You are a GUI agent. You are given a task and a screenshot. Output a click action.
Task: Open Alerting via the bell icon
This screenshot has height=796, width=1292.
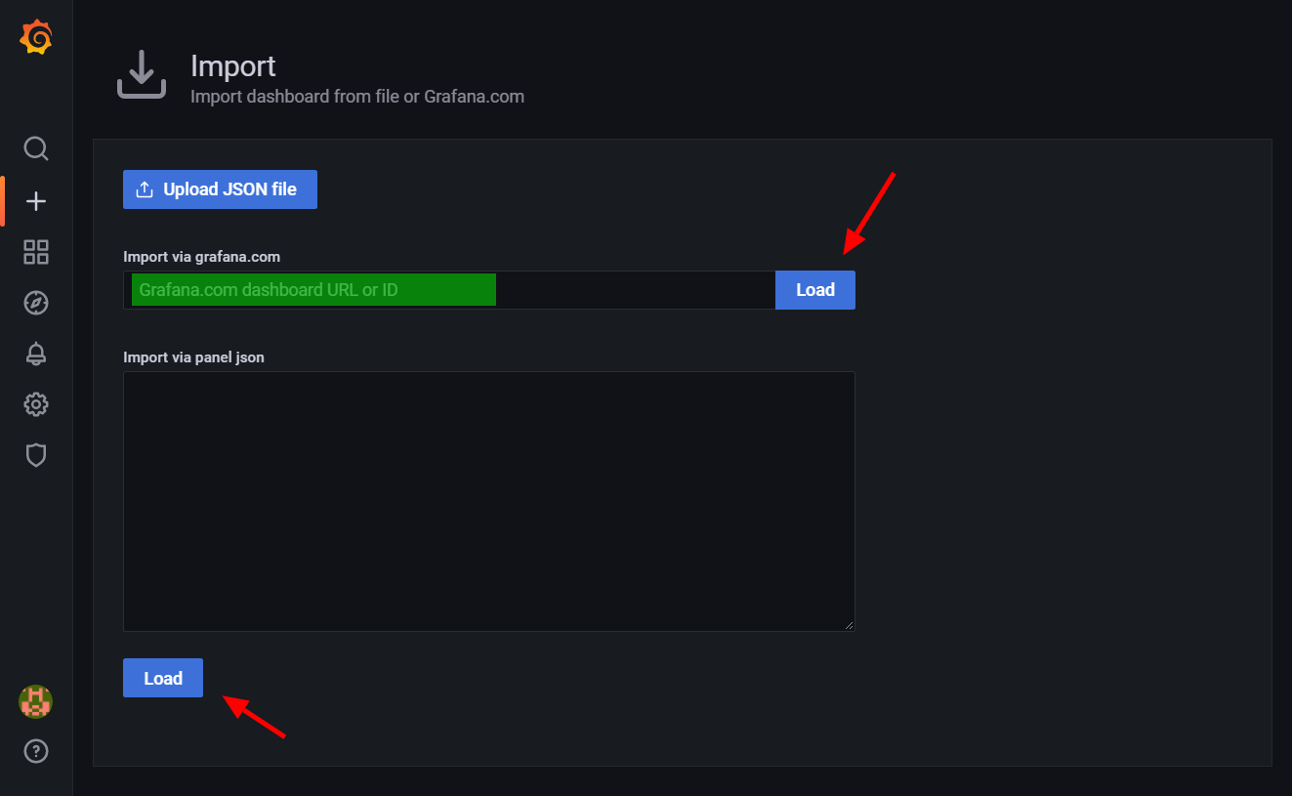click(x=36, y=354)
